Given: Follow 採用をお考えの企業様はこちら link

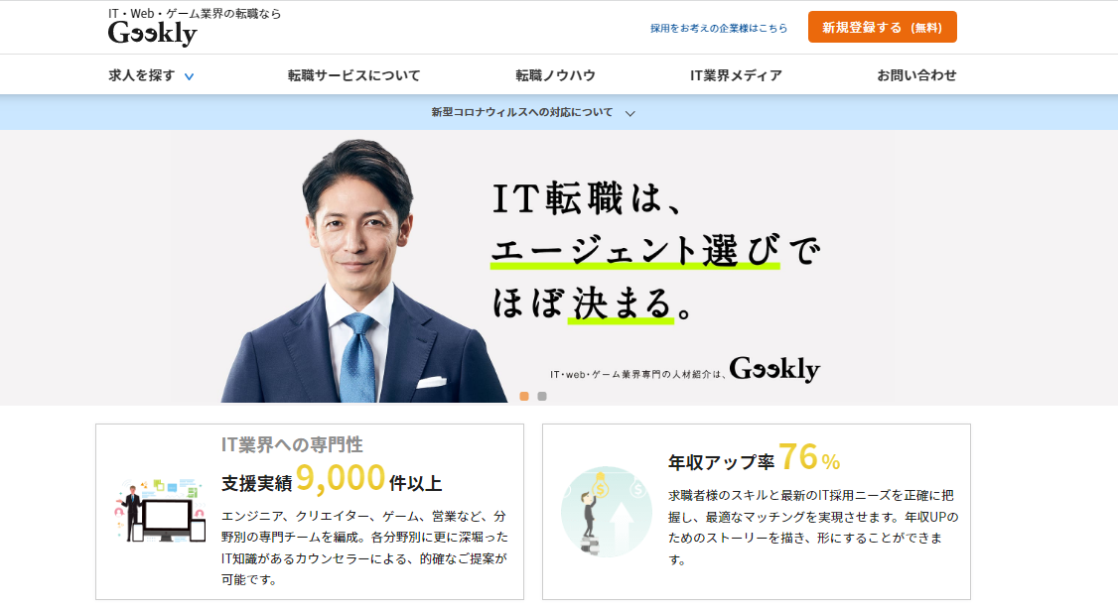Looking at the screenshot, I should [x=719, y=29].
